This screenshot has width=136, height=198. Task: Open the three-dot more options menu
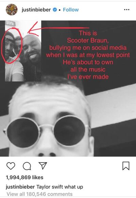coord(127,10)
